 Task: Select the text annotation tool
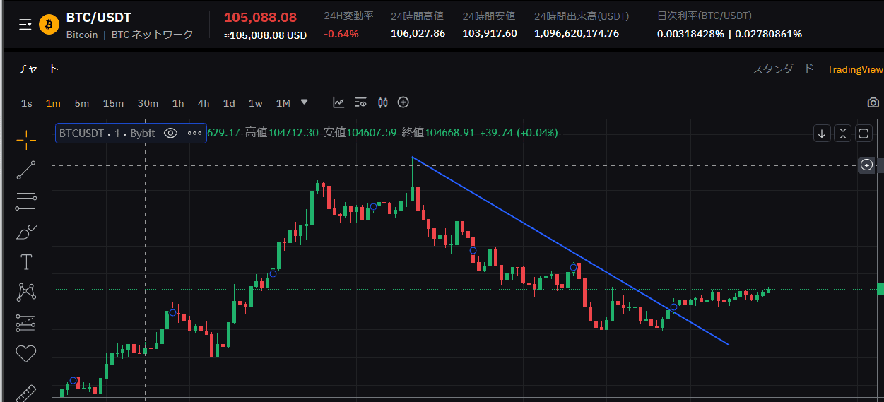[26, 262]
